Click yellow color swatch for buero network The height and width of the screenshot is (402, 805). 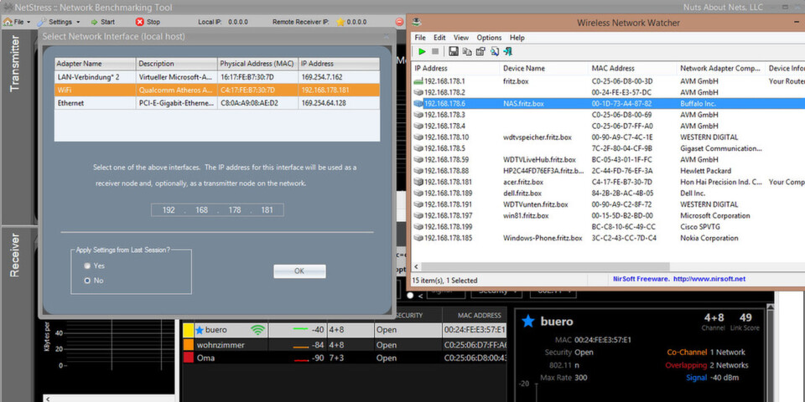click(x=189, y=330)
